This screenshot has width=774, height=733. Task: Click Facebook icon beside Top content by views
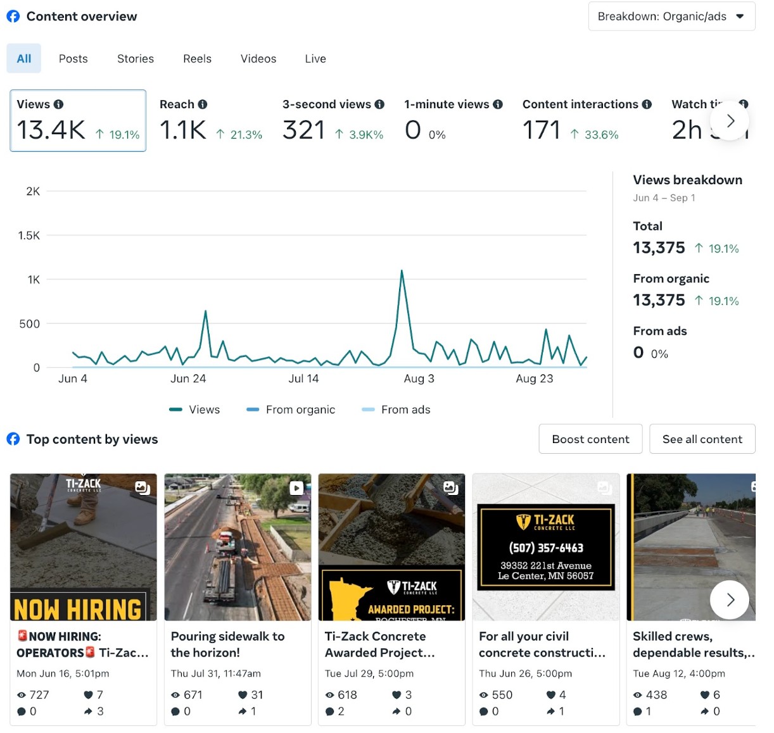13,439
